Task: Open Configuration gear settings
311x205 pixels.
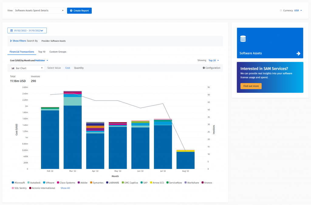Action: (x=211, y=68)
